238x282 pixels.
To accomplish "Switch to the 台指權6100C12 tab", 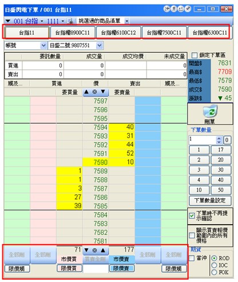I will pyautogui.click(x=118, y=33).
